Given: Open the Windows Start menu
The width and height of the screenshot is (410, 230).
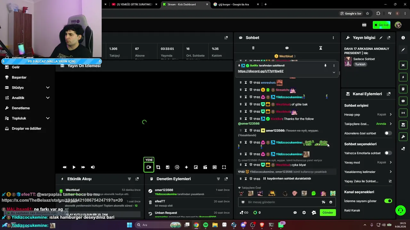Looking at the screenshot, I should [129, 225].
